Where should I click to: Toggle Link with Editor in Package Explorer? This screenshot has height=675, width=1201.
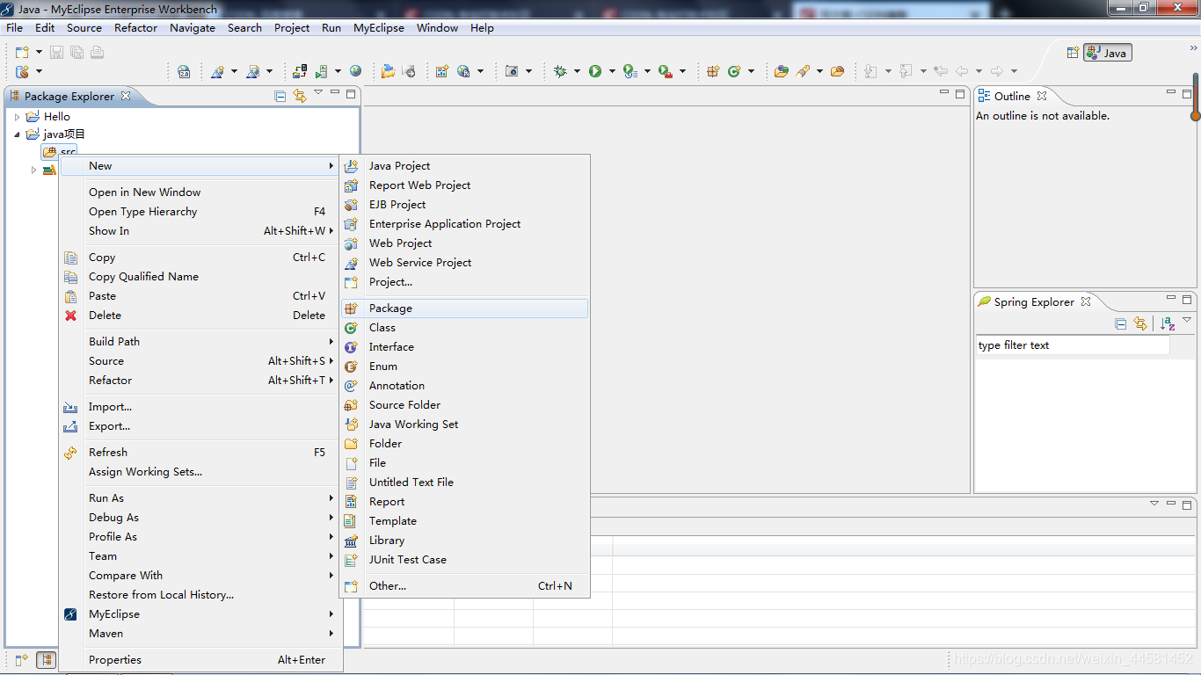click(x=300, y=96)
